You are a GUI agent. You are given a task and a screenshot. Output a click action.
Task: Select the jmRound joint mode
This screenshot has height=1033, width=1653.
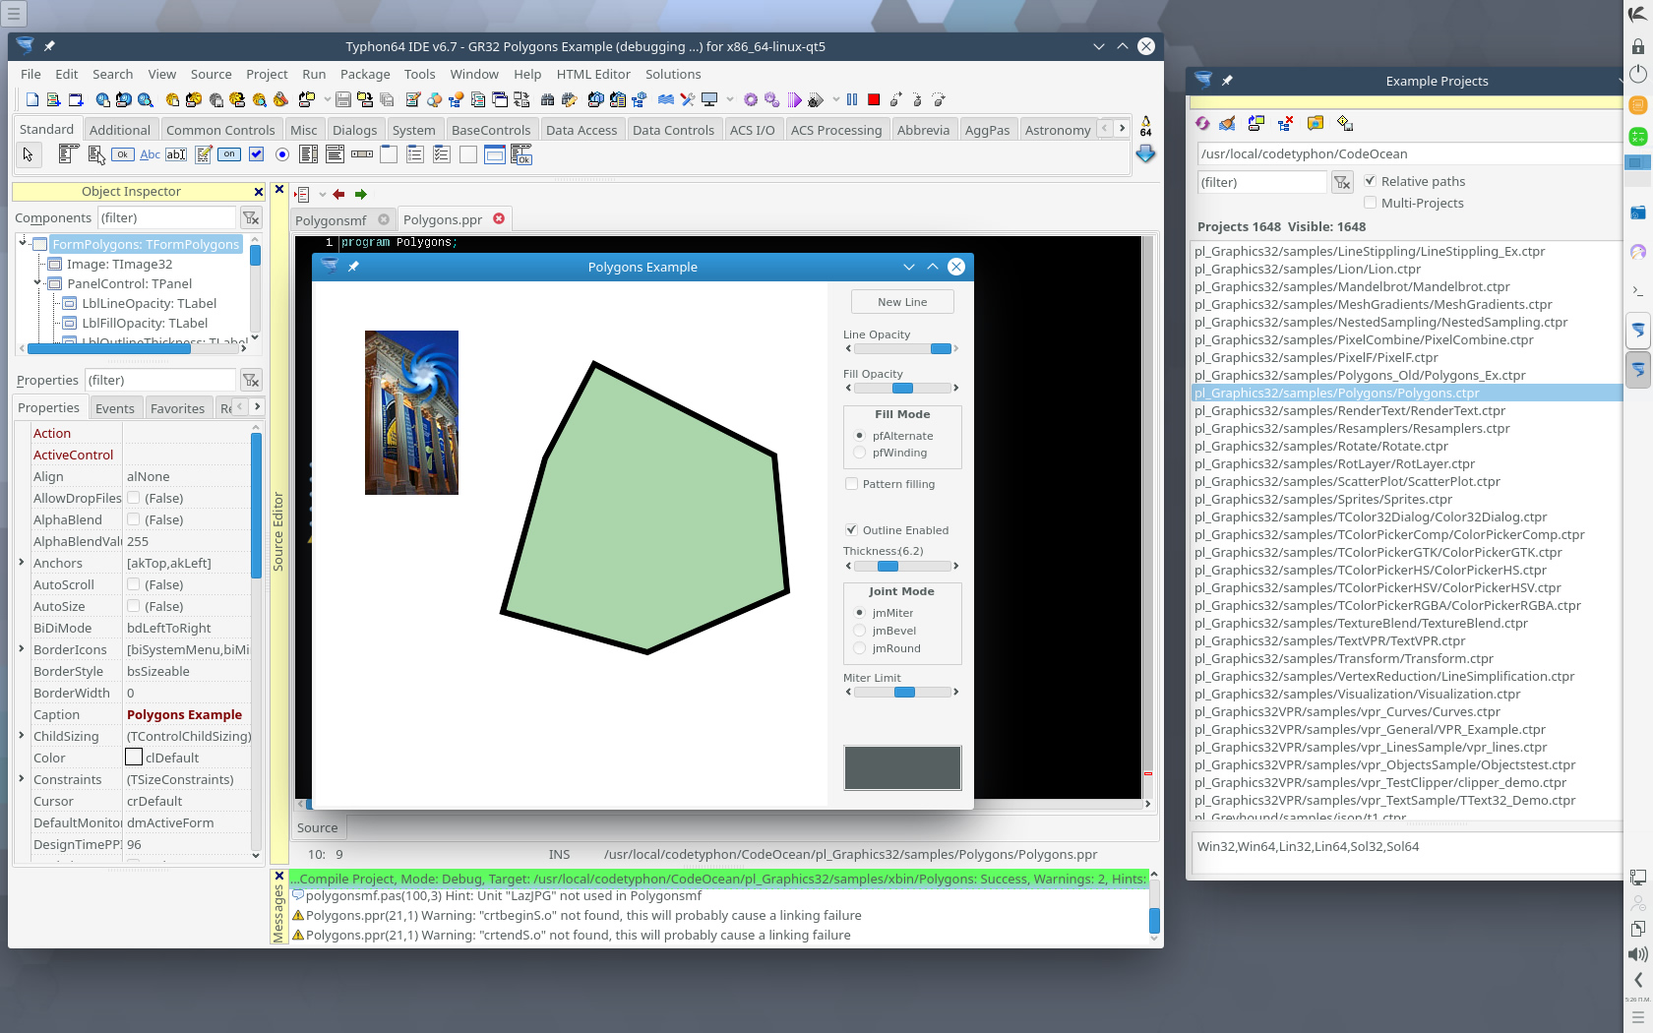(860, 648)
